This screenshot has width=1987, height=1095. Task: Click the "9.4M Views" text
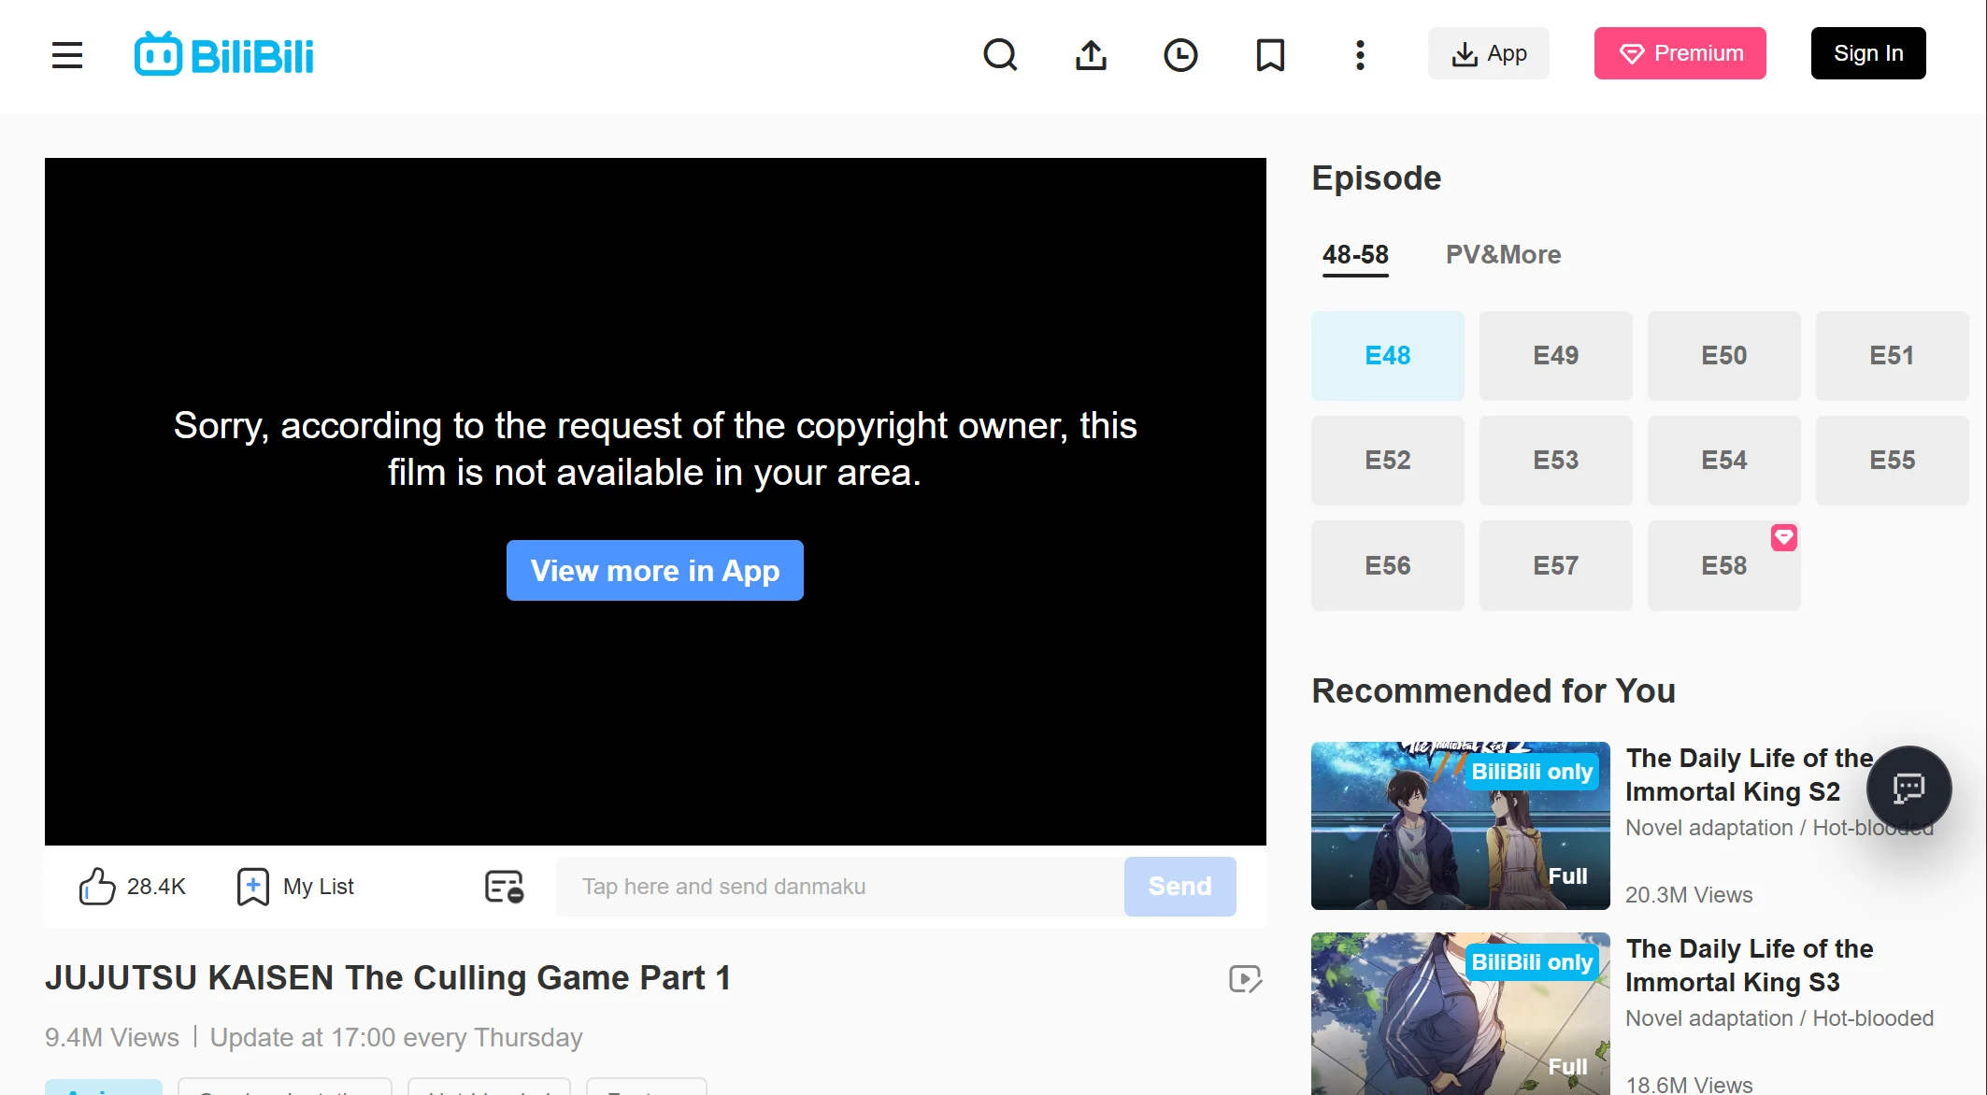(112, 1037)
